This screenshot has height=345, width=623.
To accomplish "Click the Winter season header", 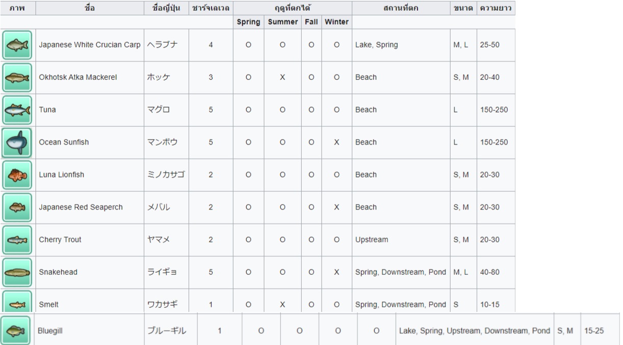I will (x=336, y=22).
